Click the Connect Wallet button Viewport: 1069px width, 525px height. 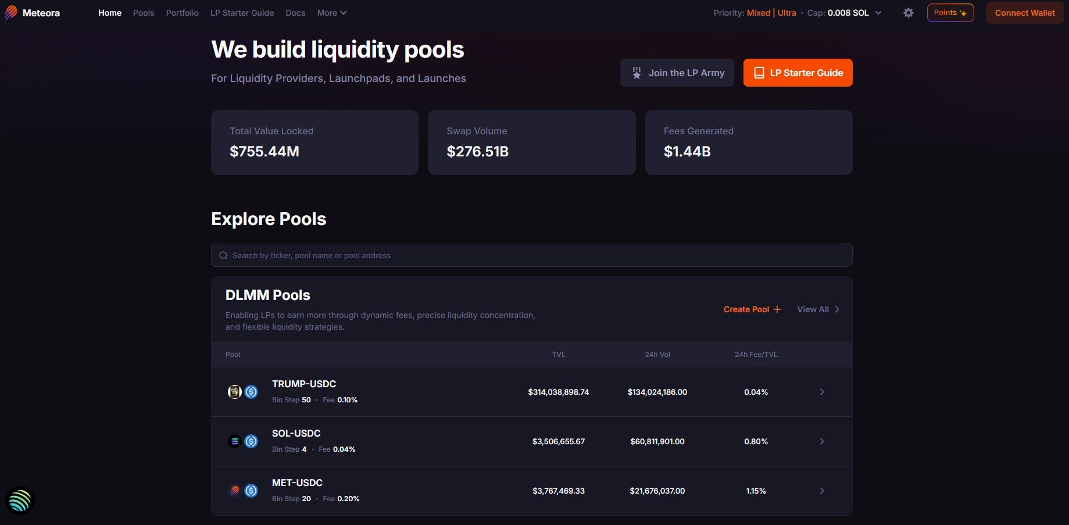[1024, 12]
